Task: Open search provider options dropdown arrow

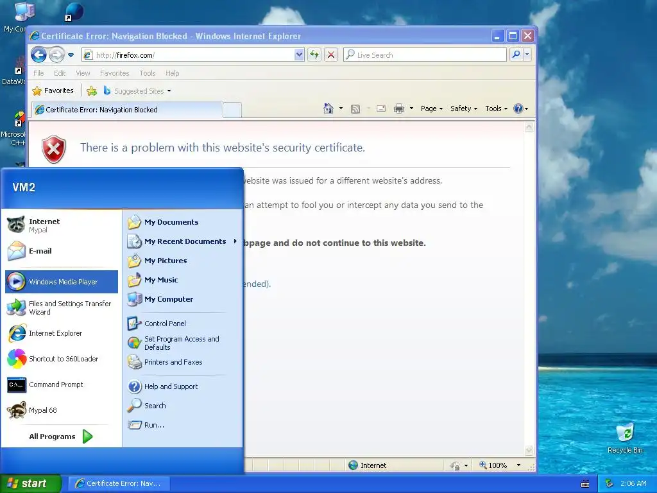Action: tap(527, 55)
